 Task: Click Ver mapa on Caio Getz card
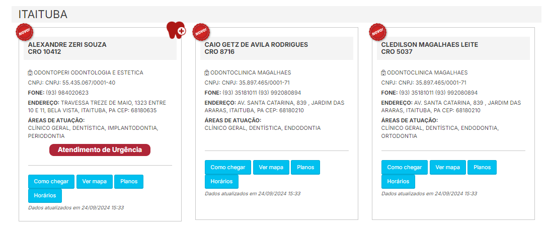click(x=271, y=167)
